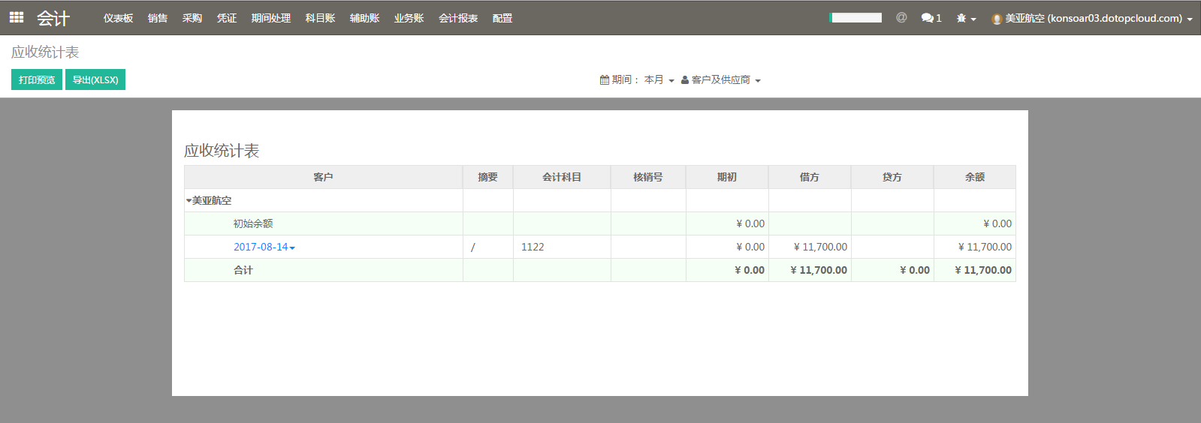Click the 摘要 column header
Screen dimensions: 1201x423
[x=488, y=177]
